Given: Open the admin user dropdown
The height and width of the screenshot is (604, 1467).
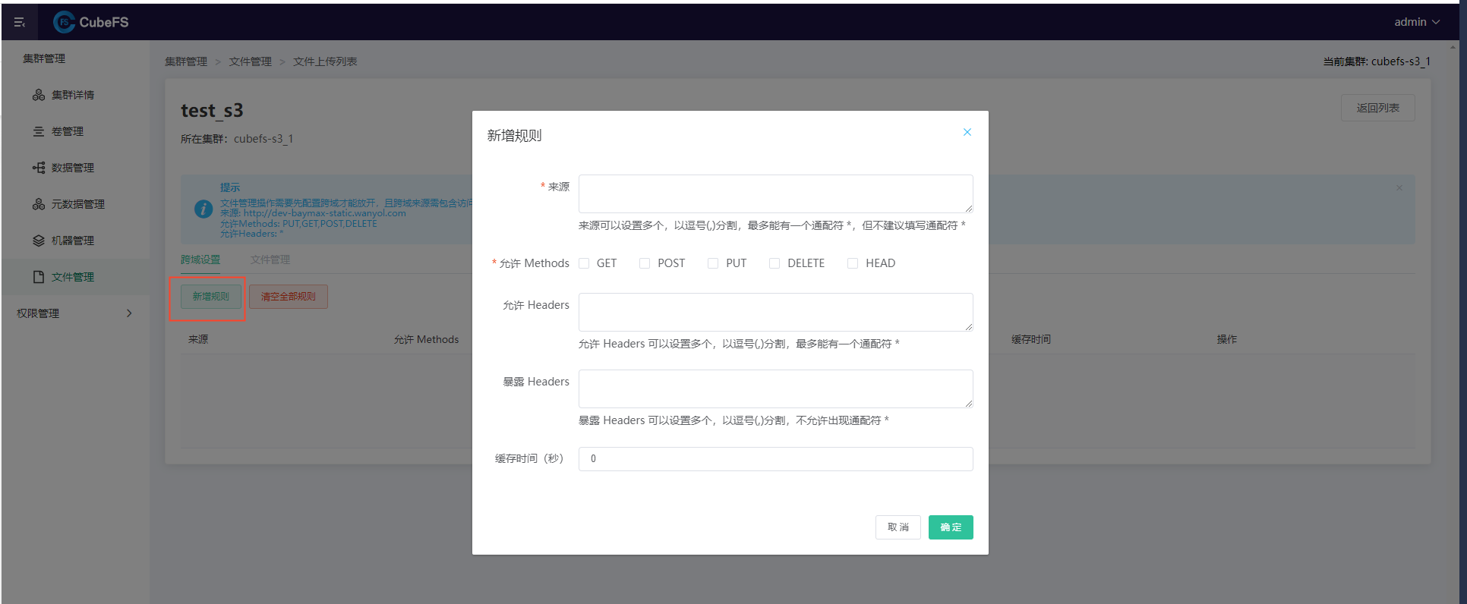Looking at the screenshot, I should coord(1417,22).
